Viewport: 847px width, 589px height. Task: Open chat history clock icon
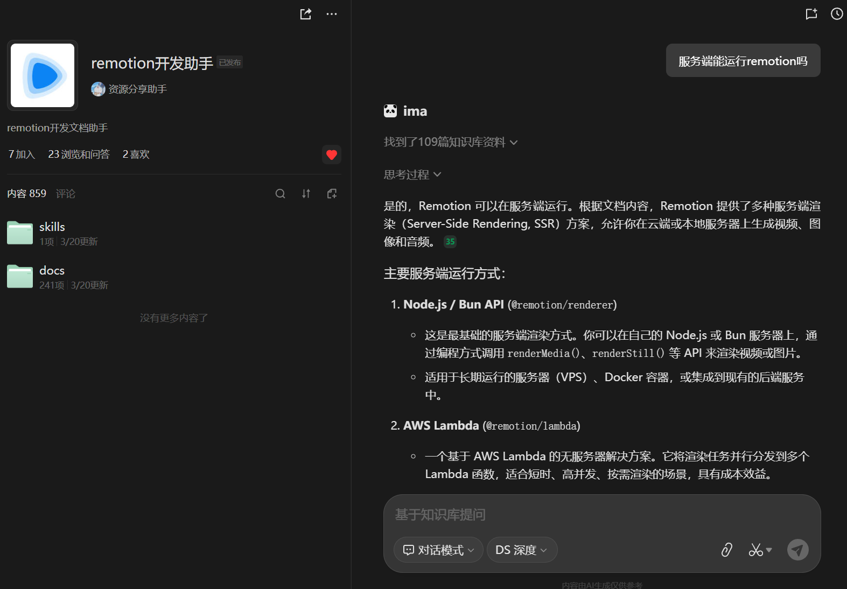click(x=837, y=14)
